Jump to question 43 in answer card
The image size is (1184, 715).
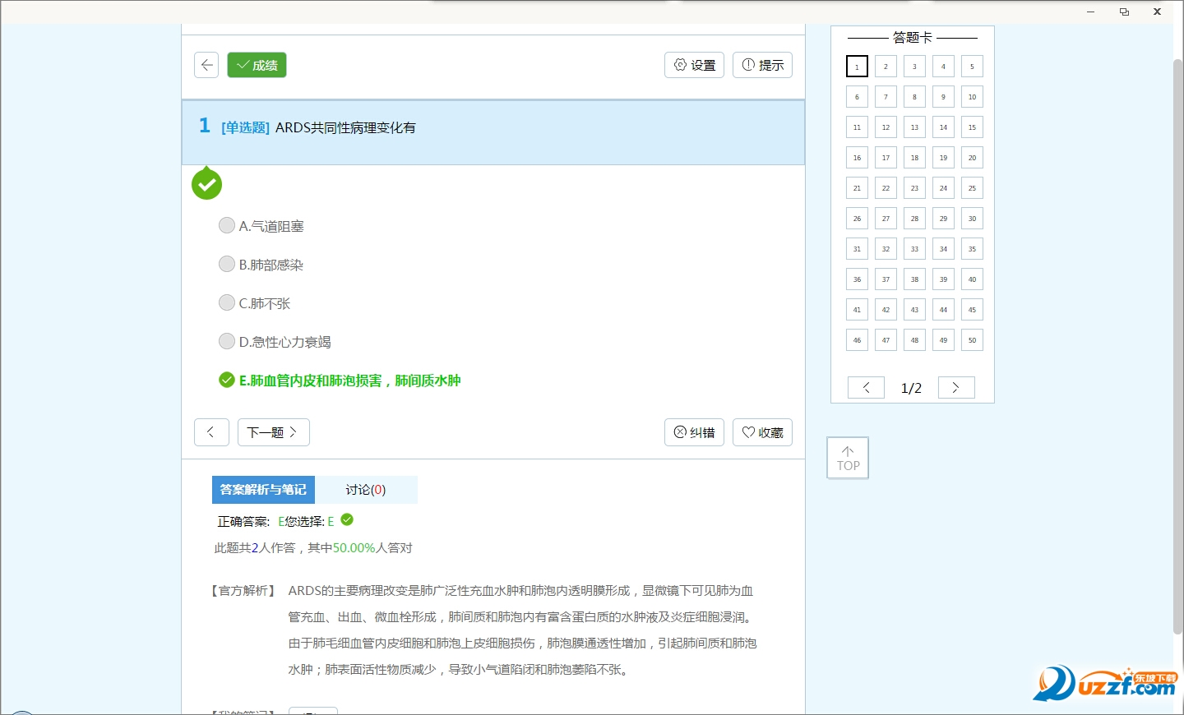click(914, 310)
